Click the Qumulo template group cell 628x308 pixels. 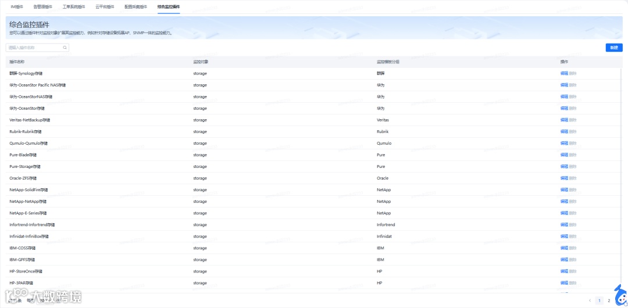pyautogui.click(x=384, y=144)
